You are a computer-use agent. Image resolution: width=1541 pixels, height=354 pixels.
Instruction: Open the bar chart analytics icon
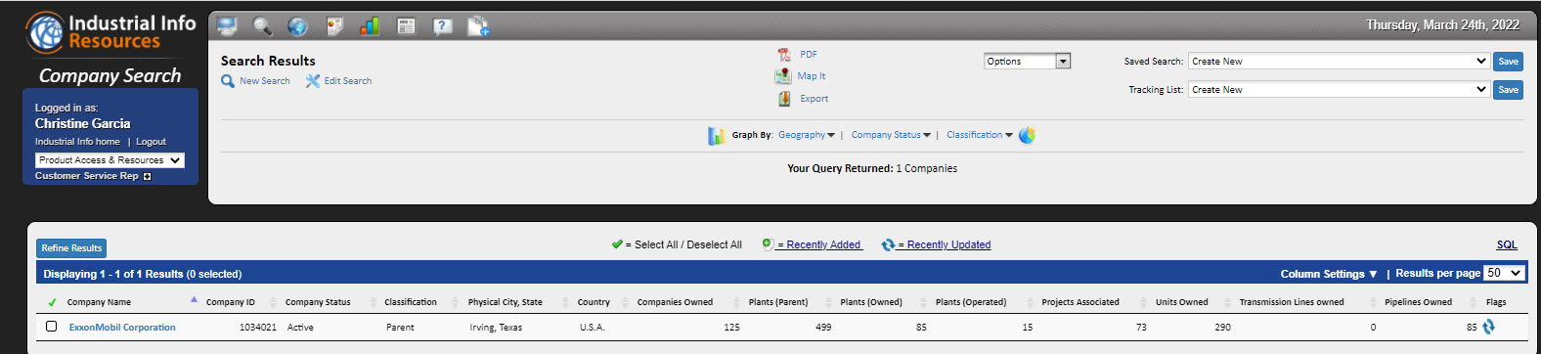(x=370, y=26)
